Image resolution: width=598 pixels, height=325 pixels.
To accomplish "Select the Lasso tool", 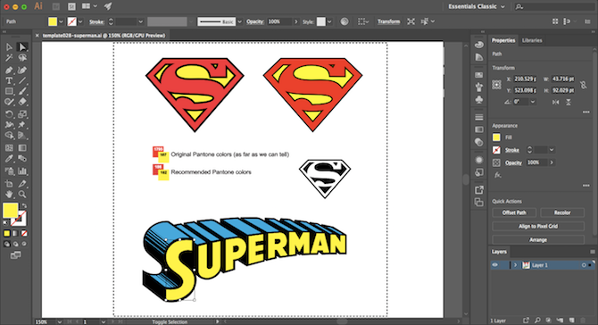I will 22,58.
